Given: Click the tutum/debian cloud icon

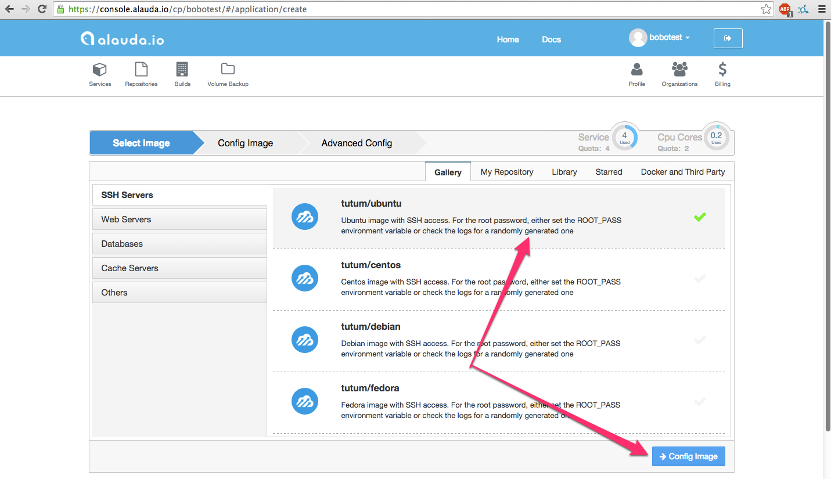Looking at the screenshot, I should pyautogui.click(x=305, y=340).
